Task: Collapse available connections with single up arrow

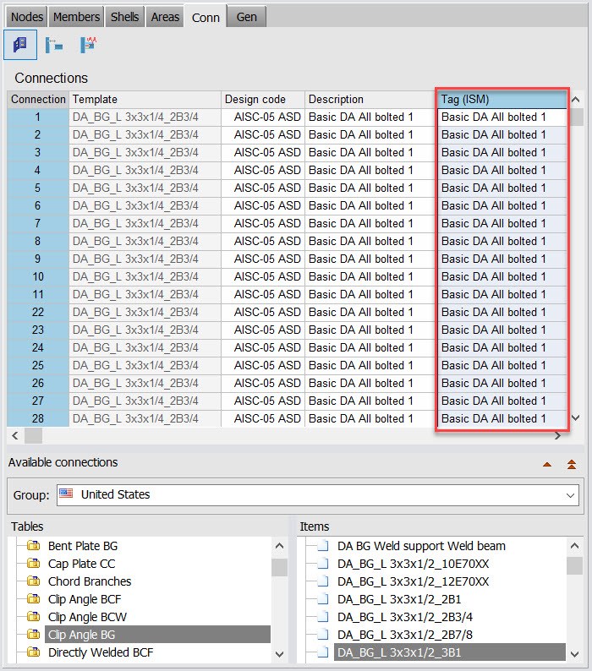Action: pyautogui.click(x=547, y=464)
